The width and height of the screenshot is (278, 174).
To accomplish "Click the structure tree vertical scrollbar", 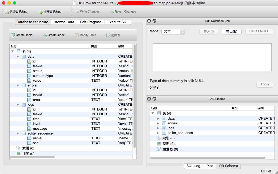I will [x=135, y=96].
